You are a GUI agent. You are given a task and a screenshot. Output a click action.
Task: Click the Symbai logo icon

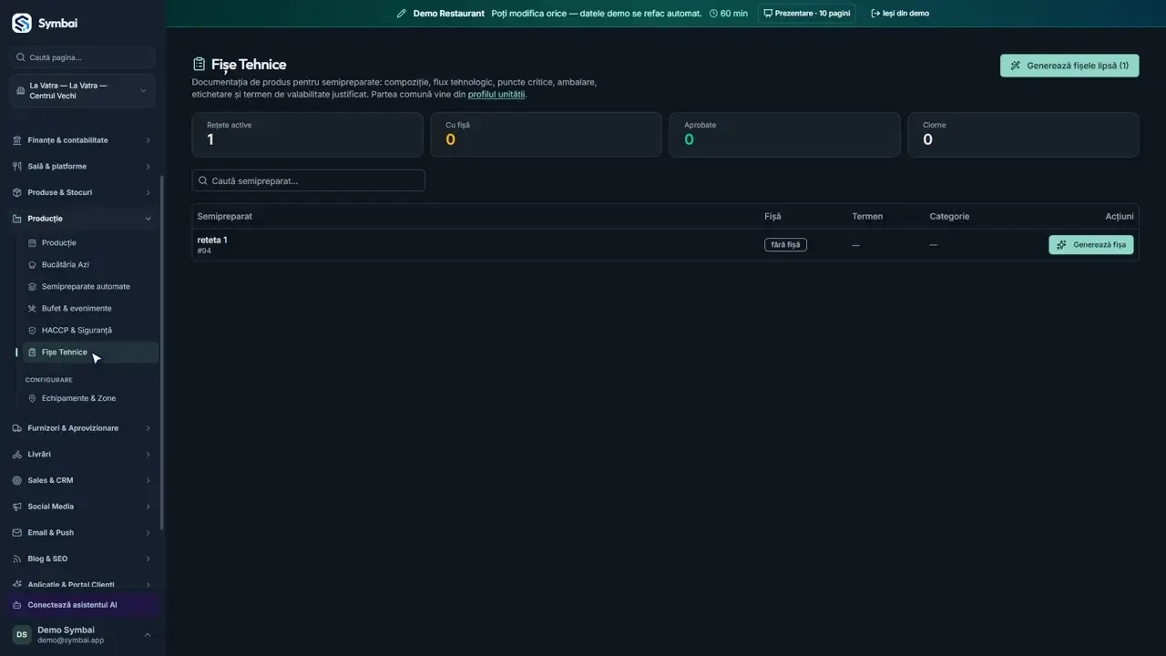(x=21, y=23)
